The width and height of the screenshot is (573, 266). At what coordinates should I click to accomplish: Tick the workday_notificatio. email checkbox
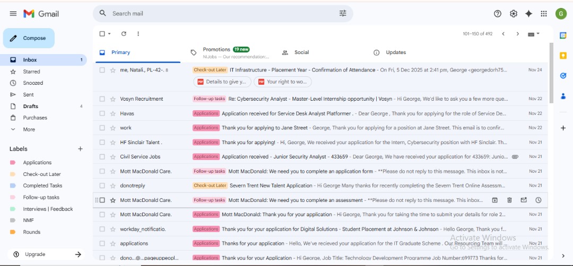click(102, 229)
